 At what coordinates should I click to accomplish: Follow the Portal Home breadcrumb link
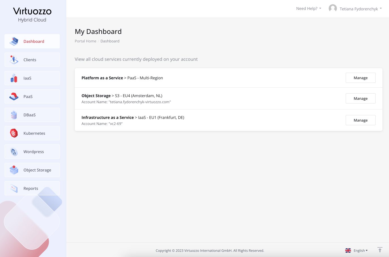[x=86, y=41]
